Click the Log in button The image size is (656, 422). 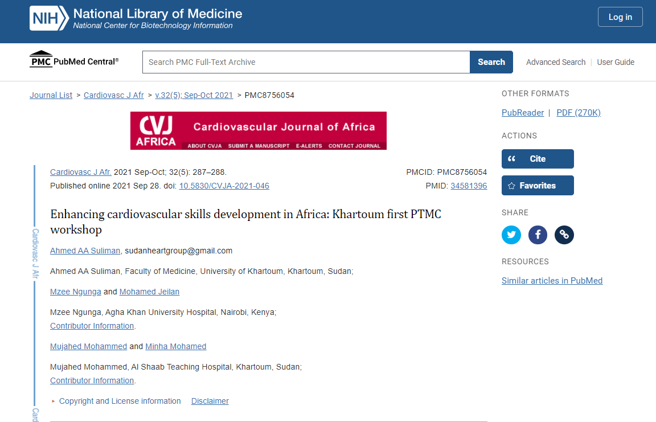(620, 17)
